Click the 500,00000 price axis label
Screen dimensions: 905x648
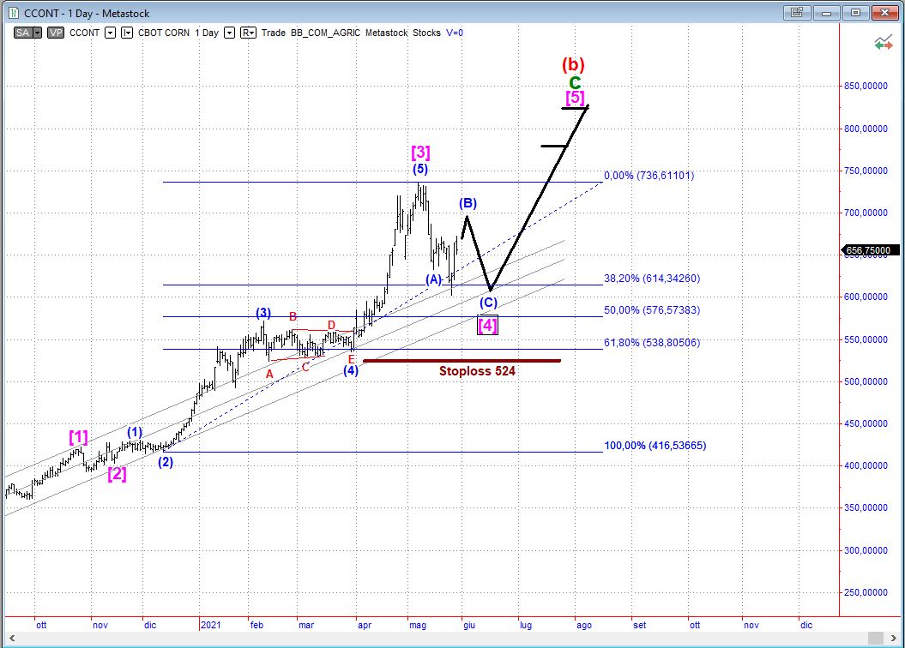866,381
